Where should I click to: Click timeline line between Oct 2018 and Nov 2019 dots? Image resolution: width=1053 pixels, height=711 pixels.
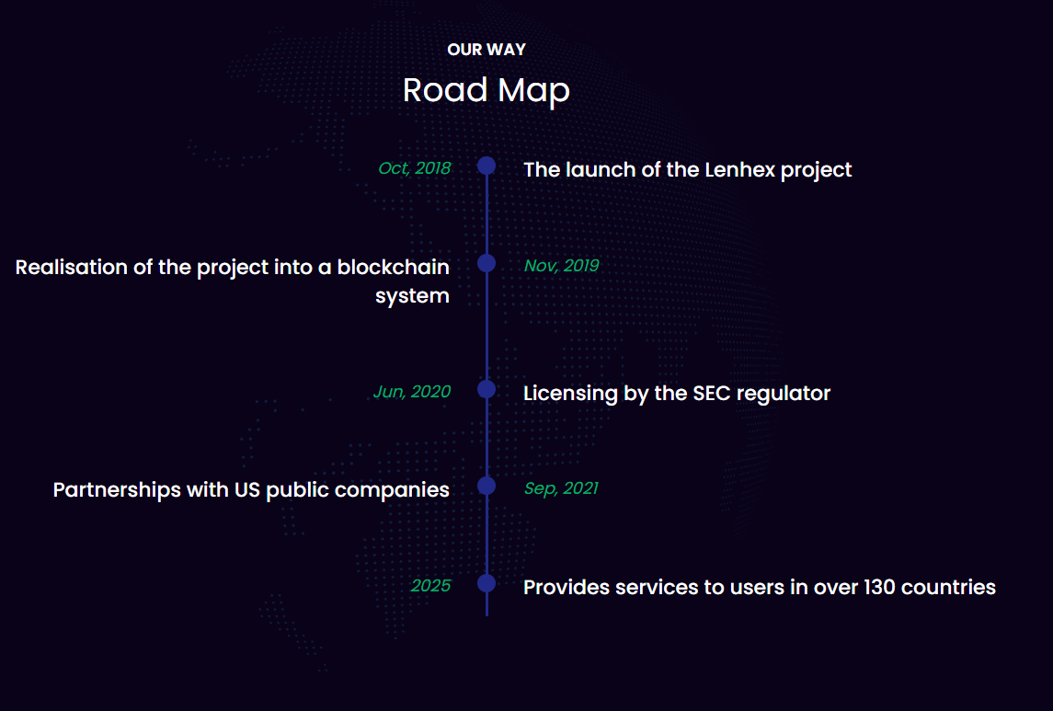click(486, 214)
